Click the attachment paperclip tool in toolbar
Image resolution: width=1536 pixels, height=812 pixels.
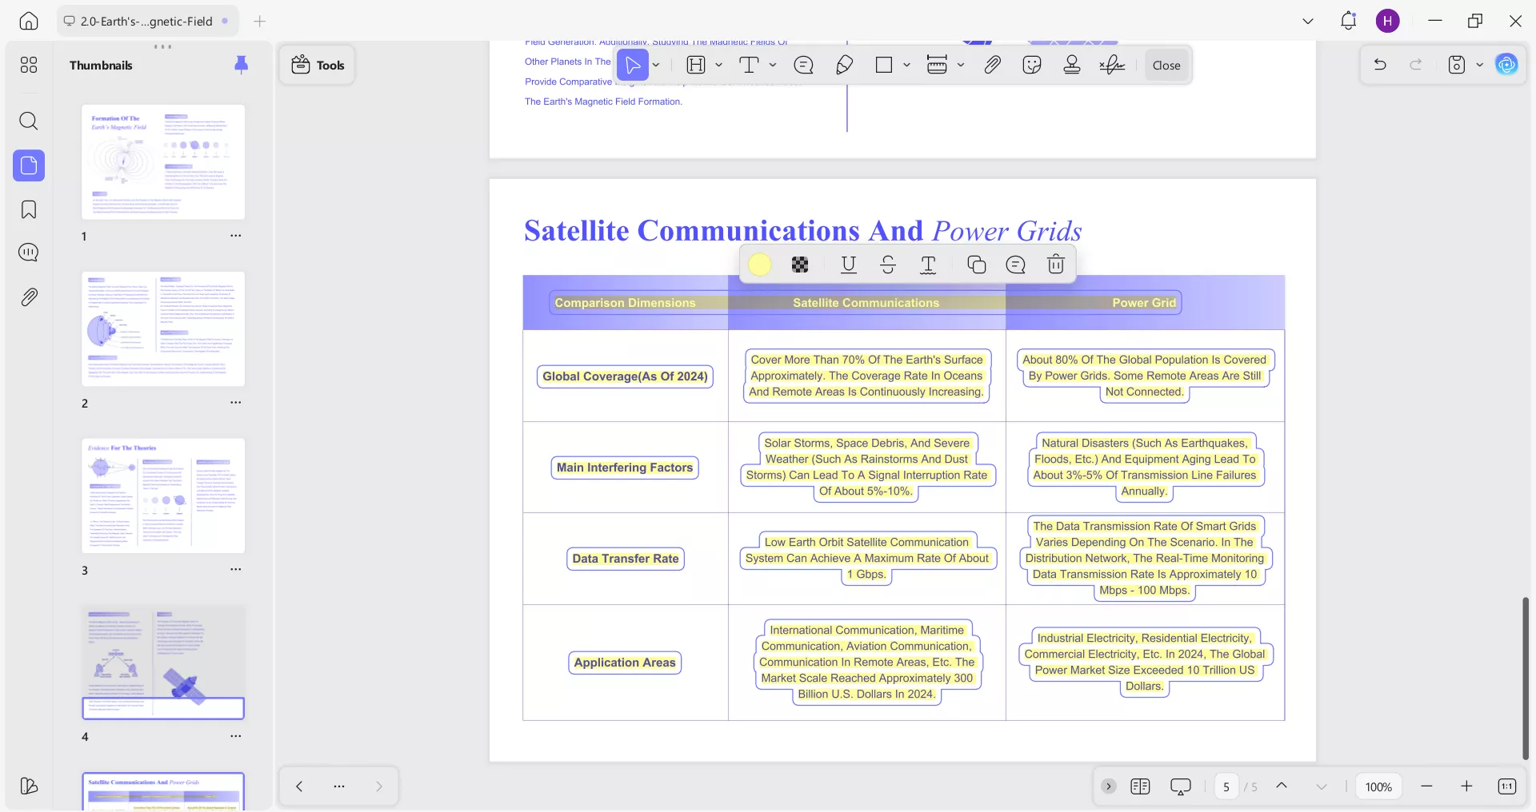(992, 66)
